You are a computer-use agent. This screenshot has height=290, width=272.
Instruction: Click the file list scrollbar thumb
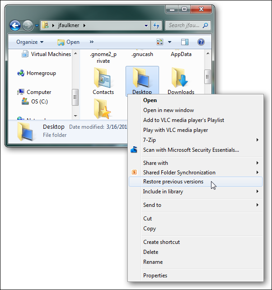click(x=207, y=77)
